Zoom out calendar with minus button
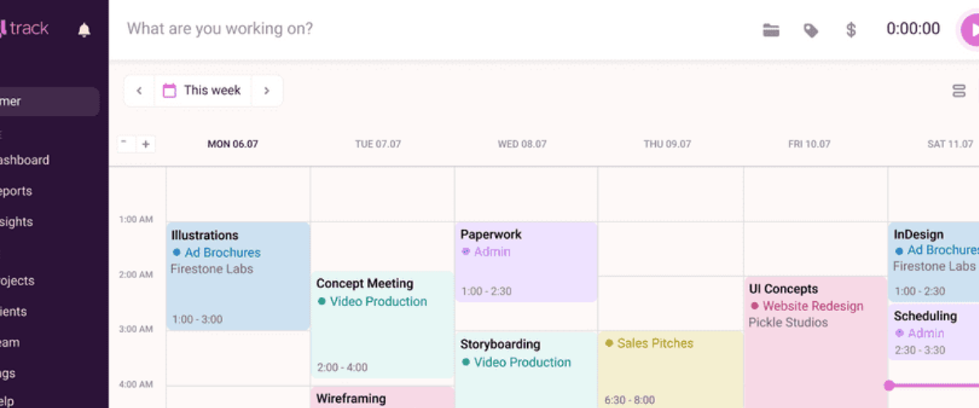The width and height of the screenshot is (979, 408). point(125,144)
